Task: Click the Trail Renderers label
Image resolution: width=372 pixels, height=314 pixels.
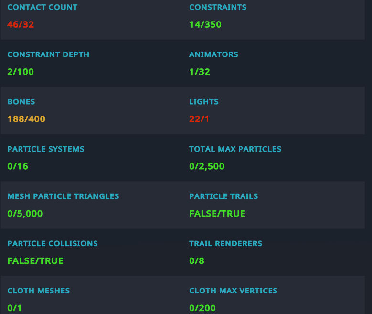Action: 225,244
